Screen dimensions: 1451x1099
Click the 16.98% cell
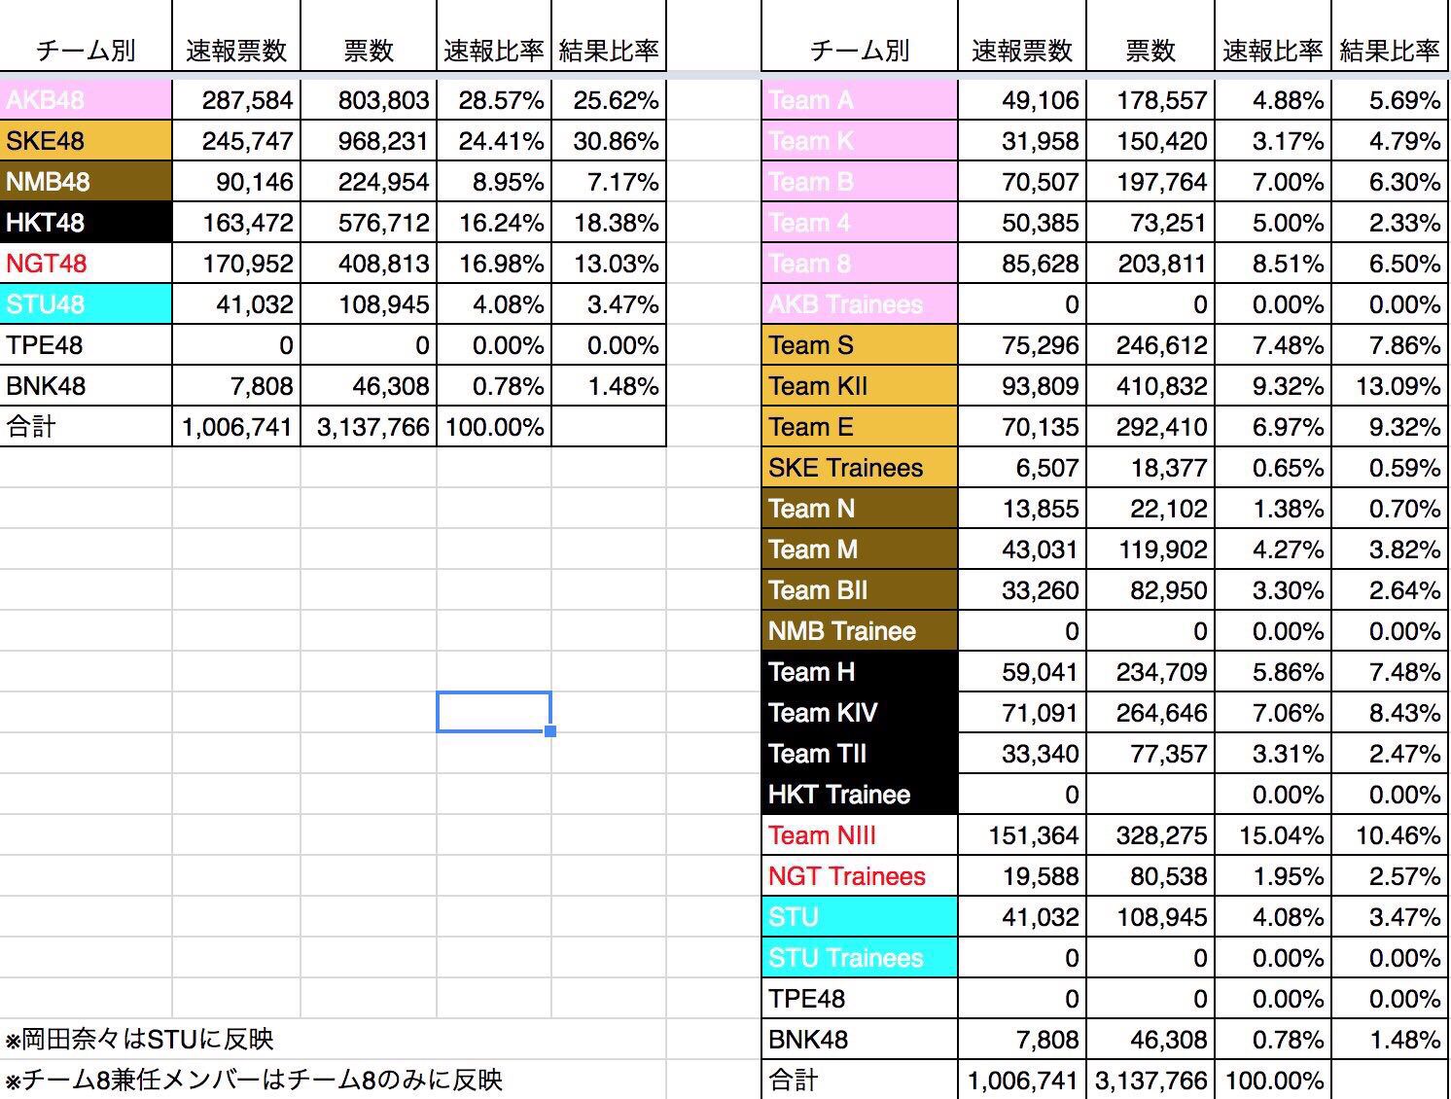coord(494,264)
